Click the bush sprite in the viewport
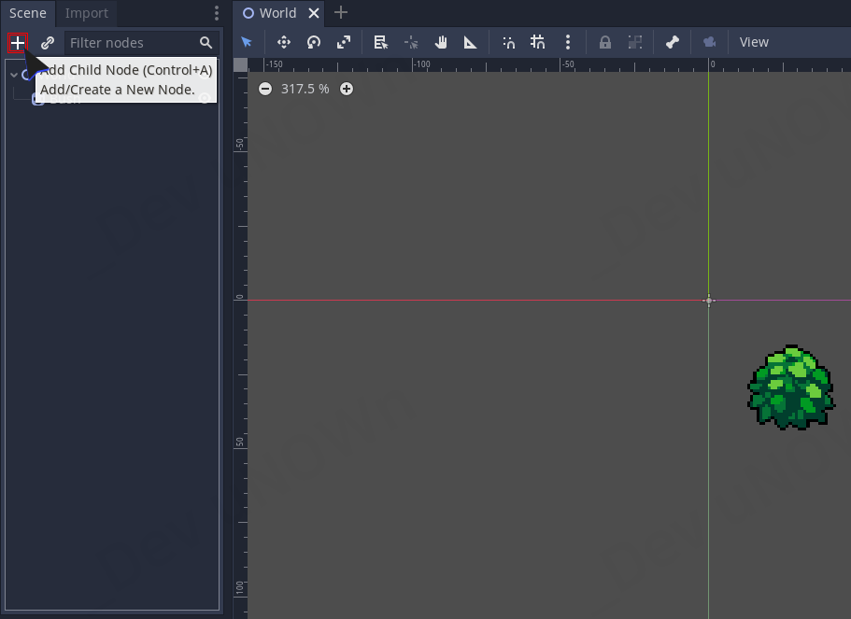Screen dimensions: 851x619 click(791, 387)
